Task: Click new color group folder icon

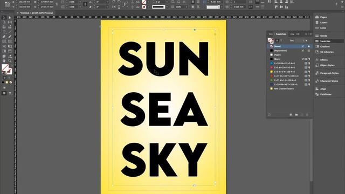Action: tap(296, 115)
